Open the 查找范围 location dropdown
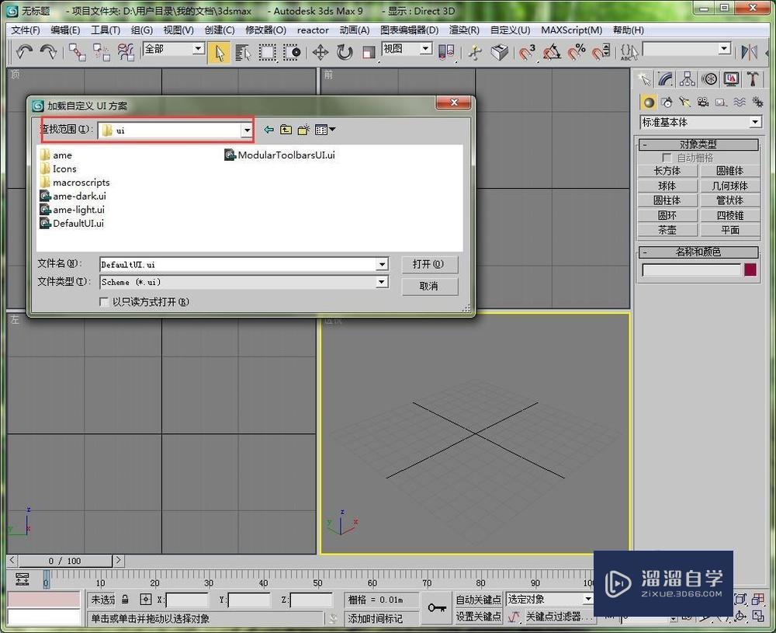Viewport: 776px width, 633px height. [246, 130]
